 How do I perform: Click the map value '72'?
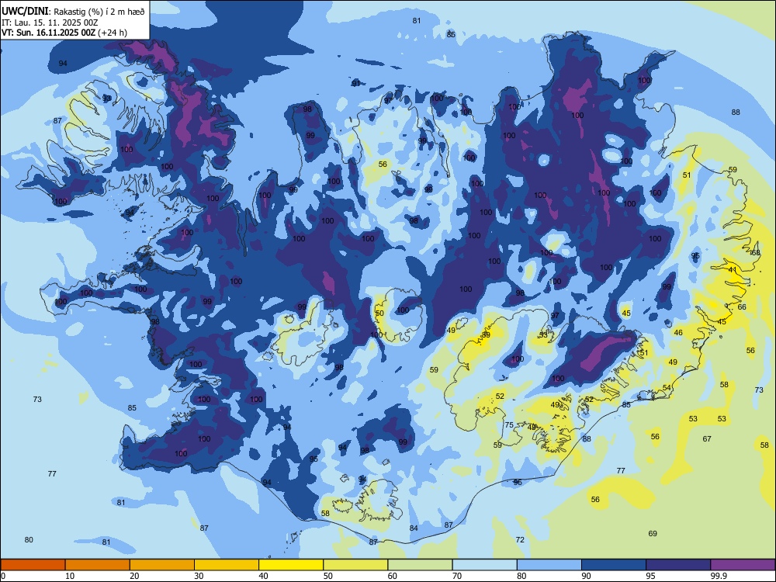click(x=520, y=539)
